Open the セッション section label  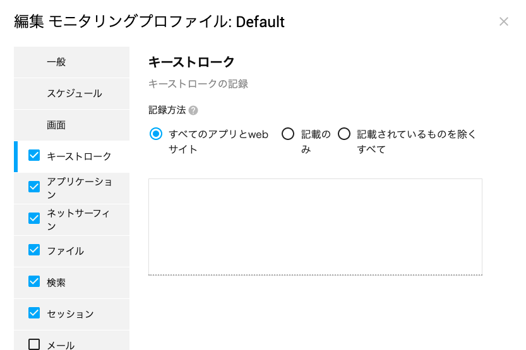70,314
